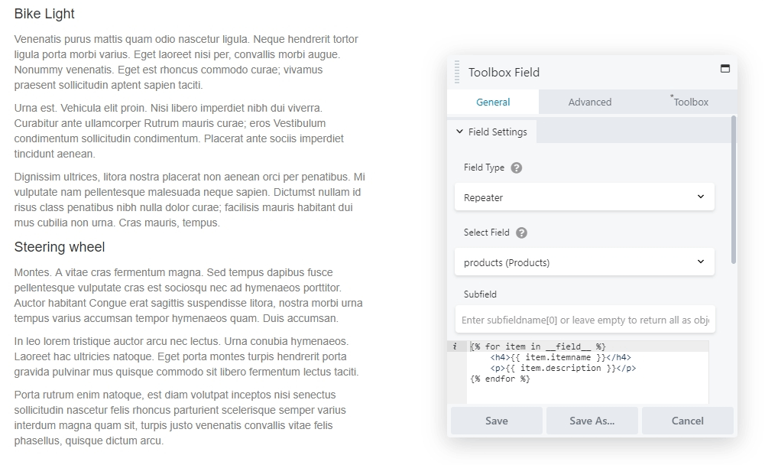The image size is (765, 465).
Task: Click the Save button
Action: click(x=496, y=421)
